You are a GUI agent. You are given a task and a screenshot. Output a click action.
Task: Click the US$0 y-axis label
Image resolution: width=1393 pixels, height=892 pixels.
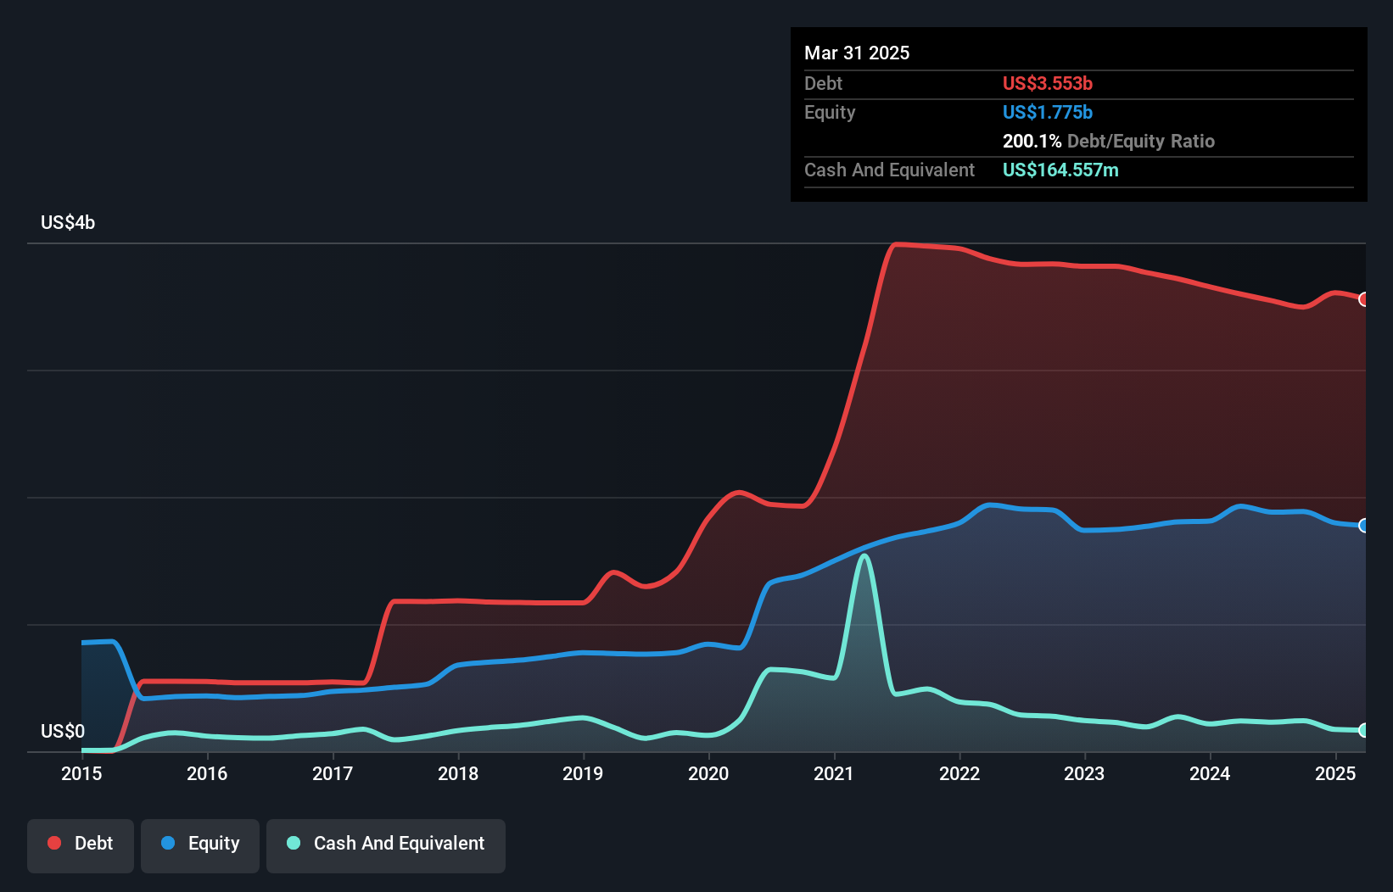(x=63, y=731)
